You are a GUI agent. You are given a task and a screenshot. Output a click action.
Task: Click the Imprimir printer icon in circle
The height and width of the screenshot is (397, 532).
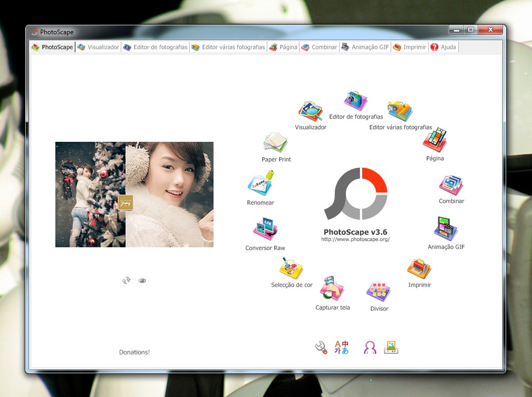(419, 268)
